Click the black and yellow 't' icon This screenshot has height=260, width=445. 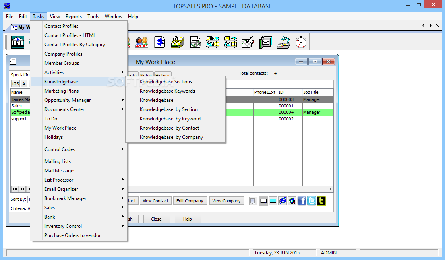[x=321, y=201]
